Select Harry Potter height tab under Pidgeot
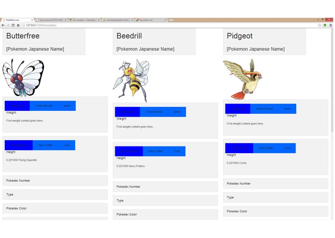 (x=266, y=148)
